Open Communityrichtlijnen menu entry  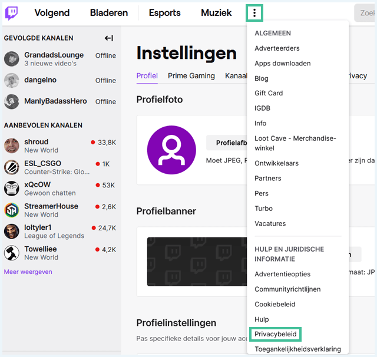coord(287,289)
